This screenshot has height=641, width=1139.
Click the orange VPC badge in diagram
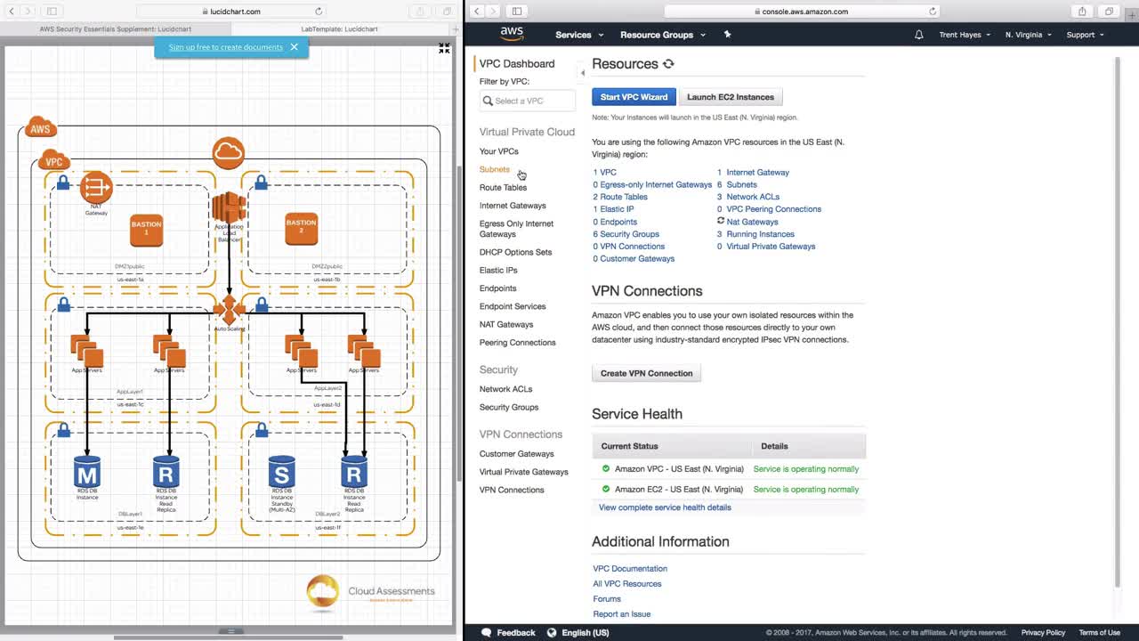click(x=54, y=161)
